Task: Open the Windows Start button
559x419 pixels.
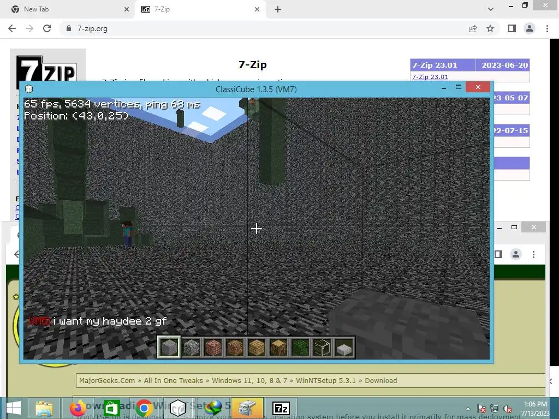Action: (x=14, y=408)
